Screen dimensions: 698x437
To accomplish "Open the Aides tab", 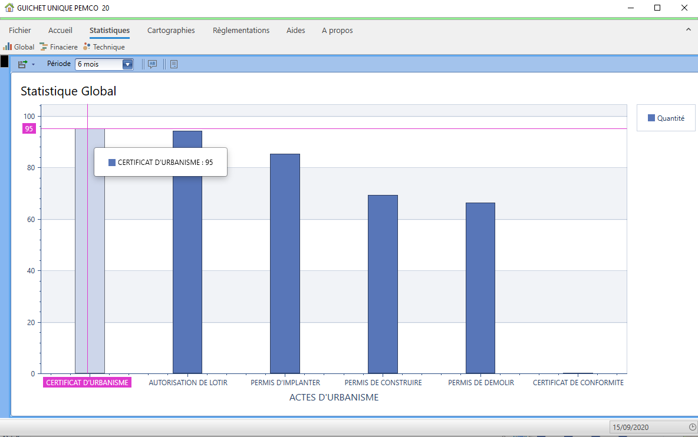I will 295,30.
